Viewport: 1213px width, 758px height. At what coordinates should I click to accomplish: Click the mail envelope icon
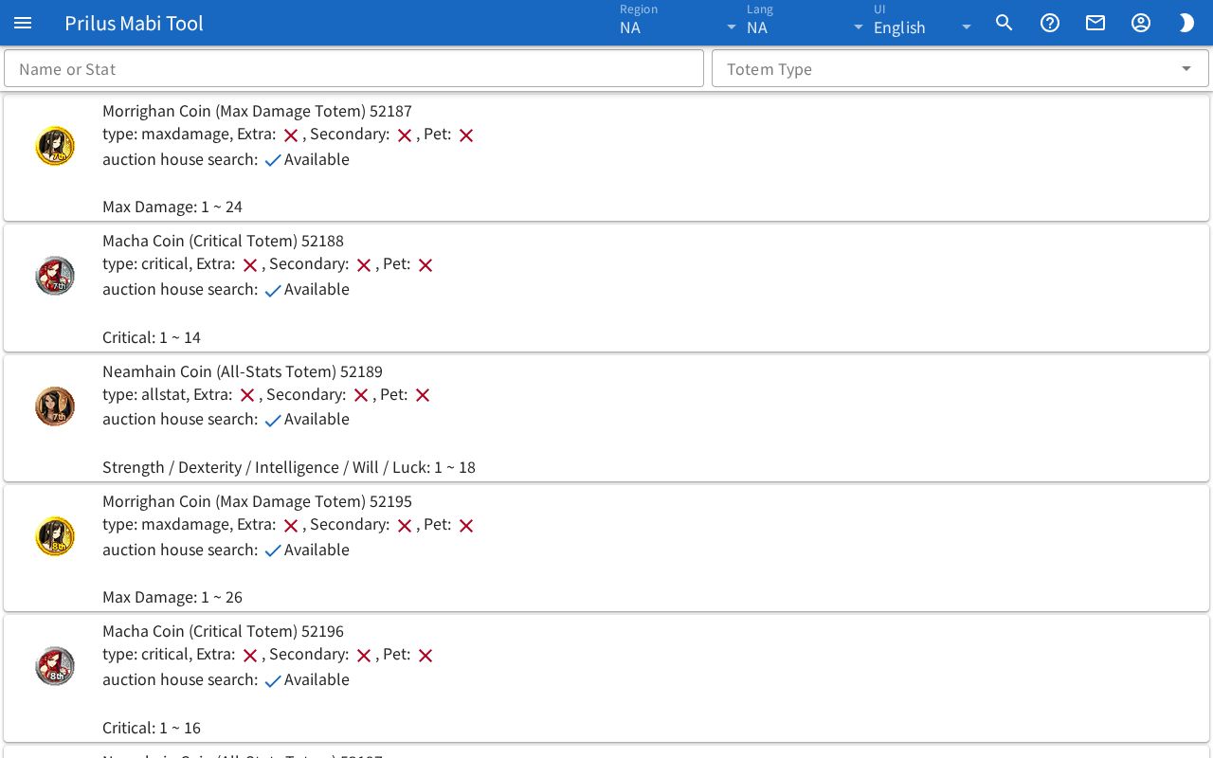[x=1095, y=23]
